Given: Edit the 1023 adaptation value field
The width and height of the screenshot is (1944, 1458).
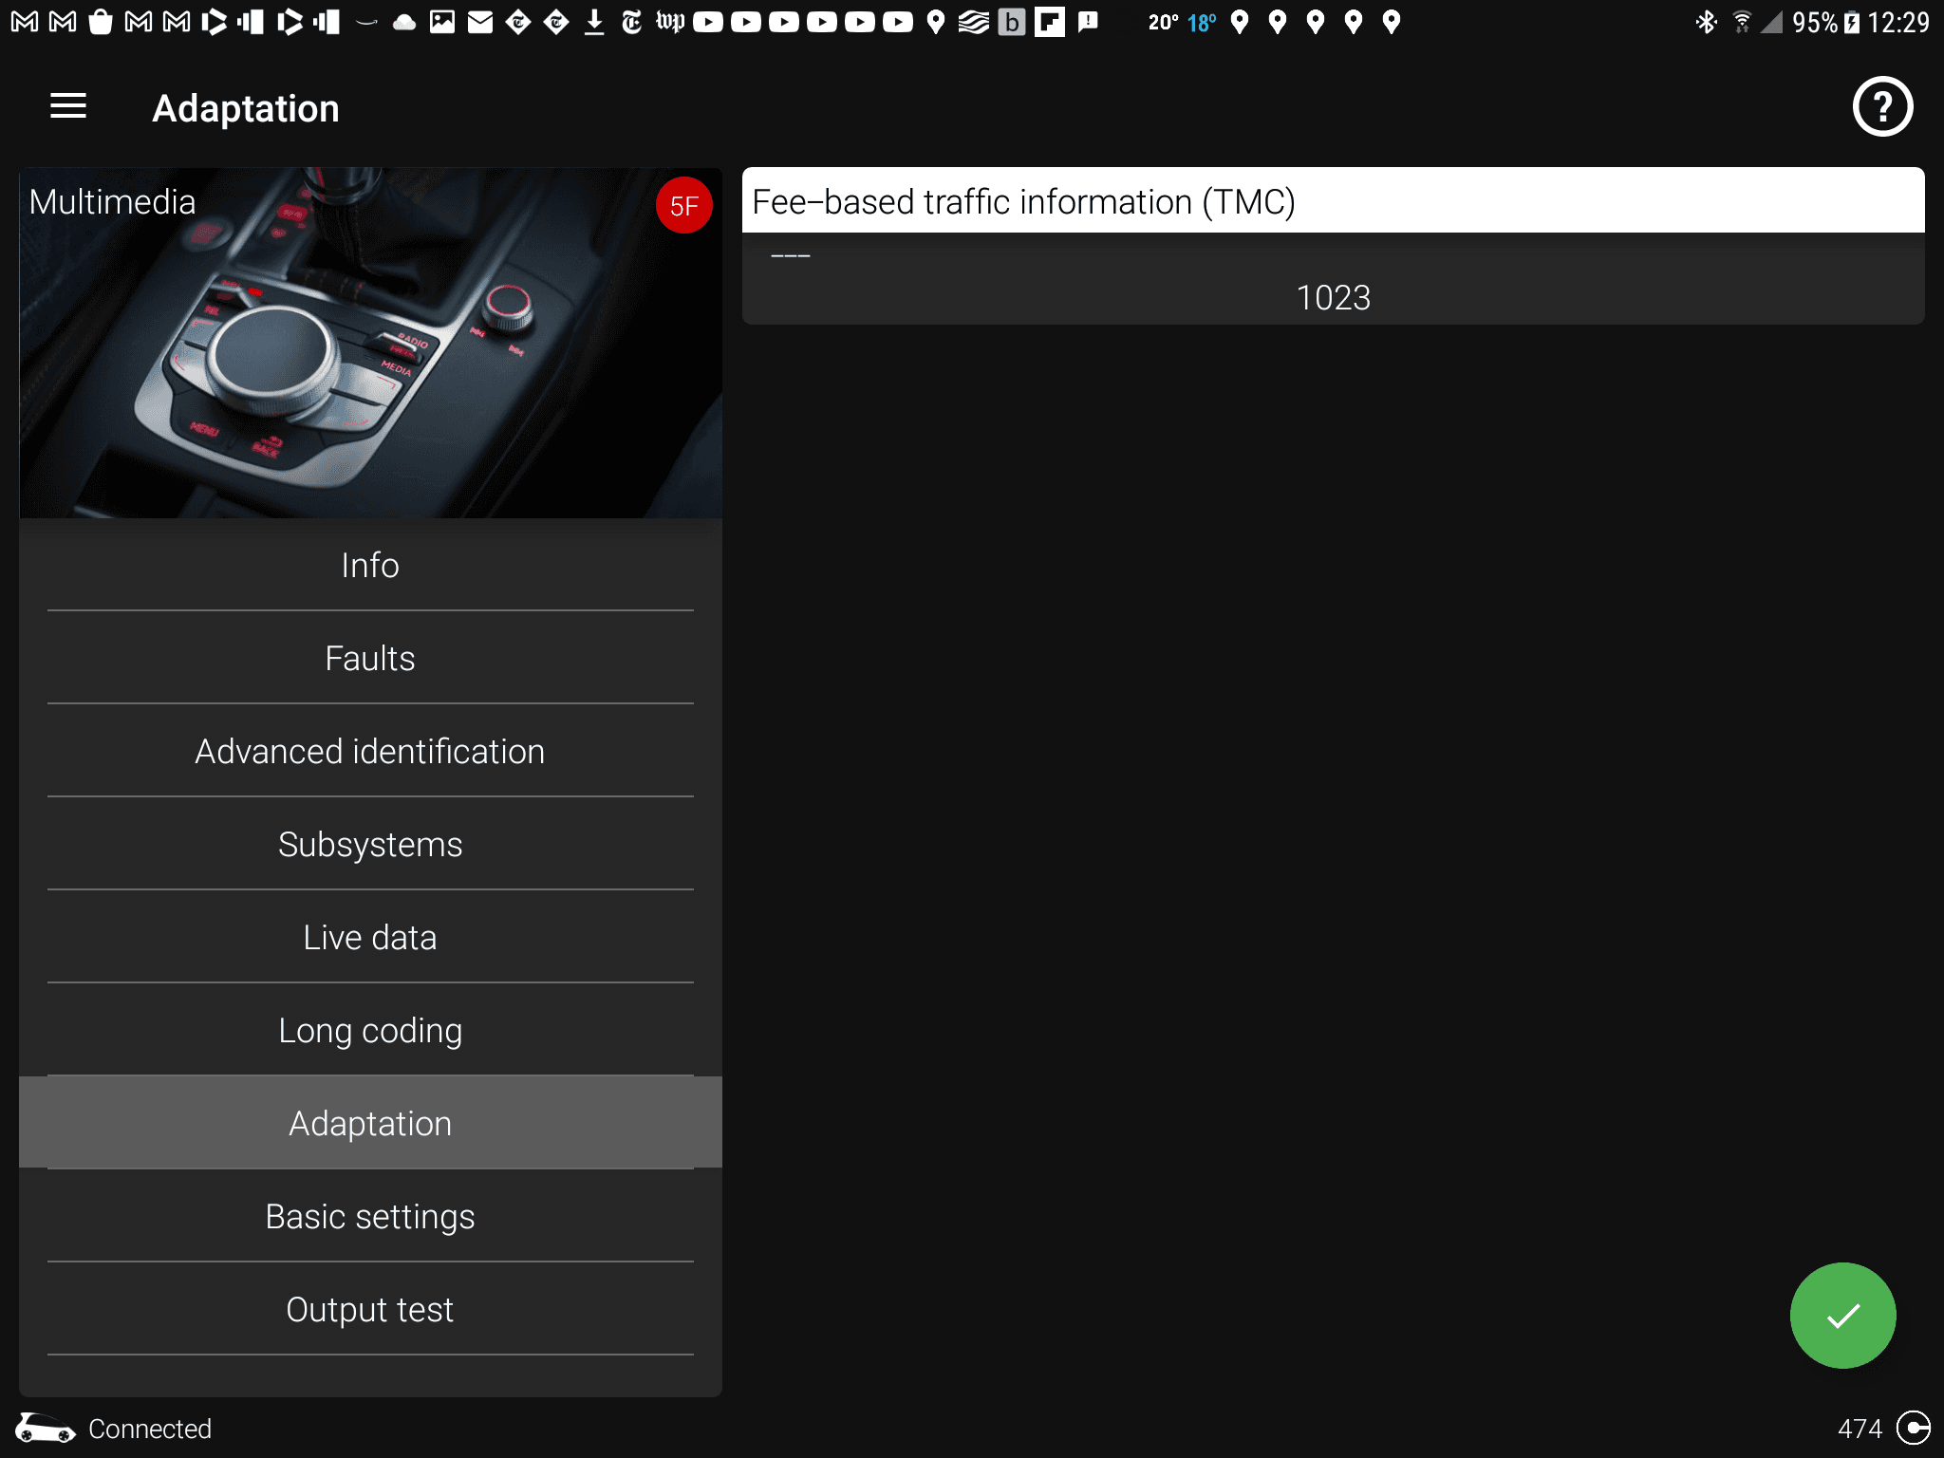Looking at the screenshot, I should (x=1333, y=298).
